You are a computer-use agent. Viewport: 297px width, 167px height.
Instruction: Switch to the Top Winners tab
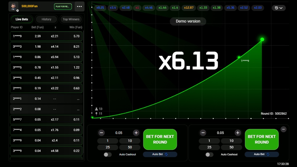71,19
